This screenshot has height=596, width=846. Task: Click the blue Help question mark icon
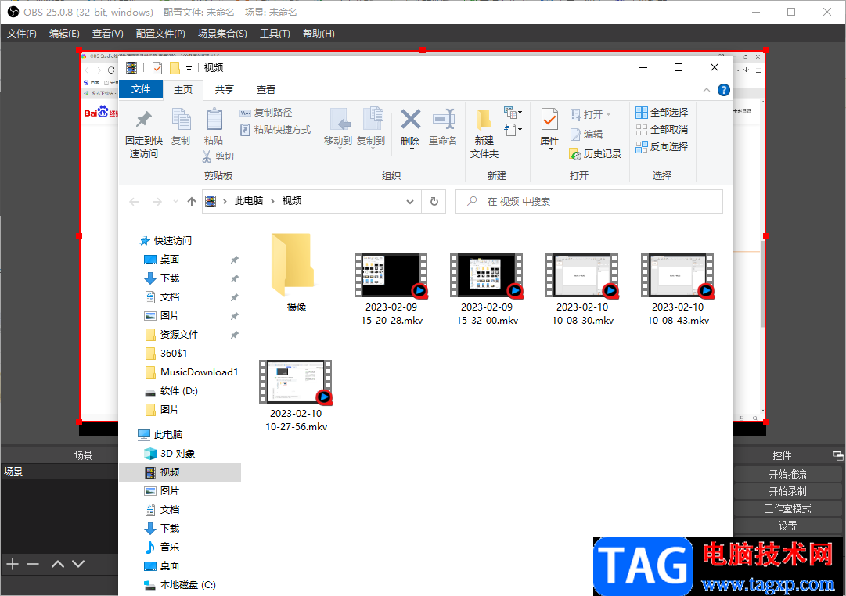(x=724, y=90)
